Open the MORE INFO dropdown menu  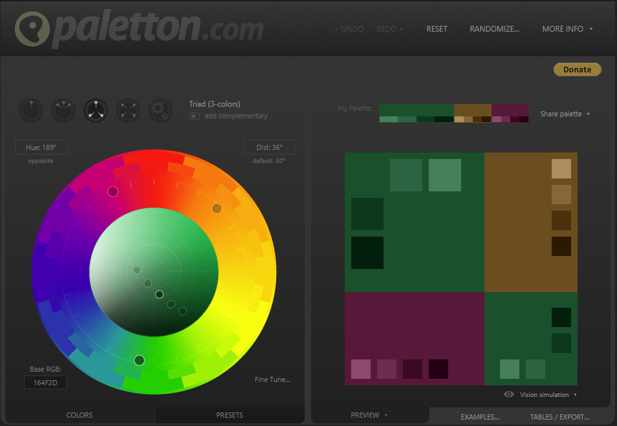[567, 29]
